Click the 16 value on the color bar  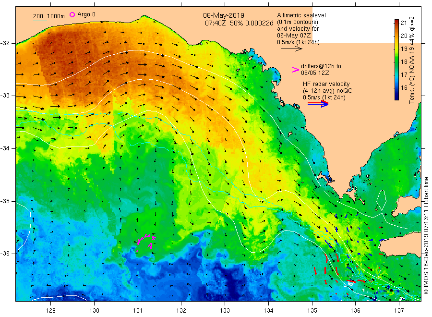(x=404, y=88)
